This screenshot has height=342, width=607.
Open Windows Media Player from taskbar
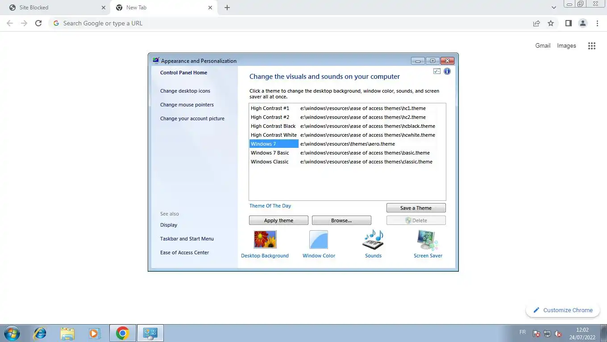pyautogui.click(x=94, y=333)
